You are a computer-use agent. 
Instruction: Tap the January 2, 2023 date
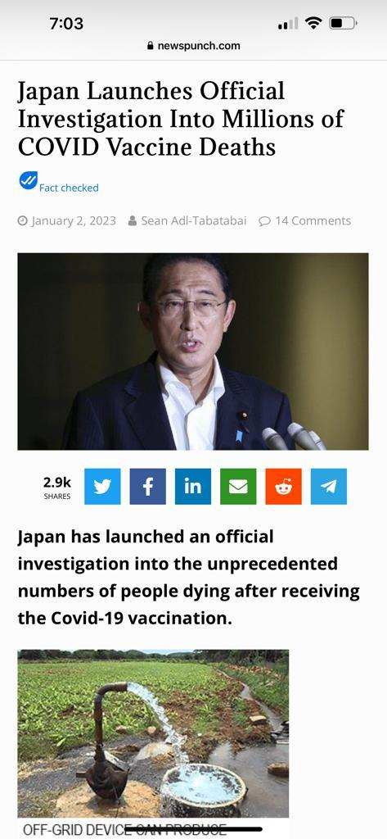point(67,220)
